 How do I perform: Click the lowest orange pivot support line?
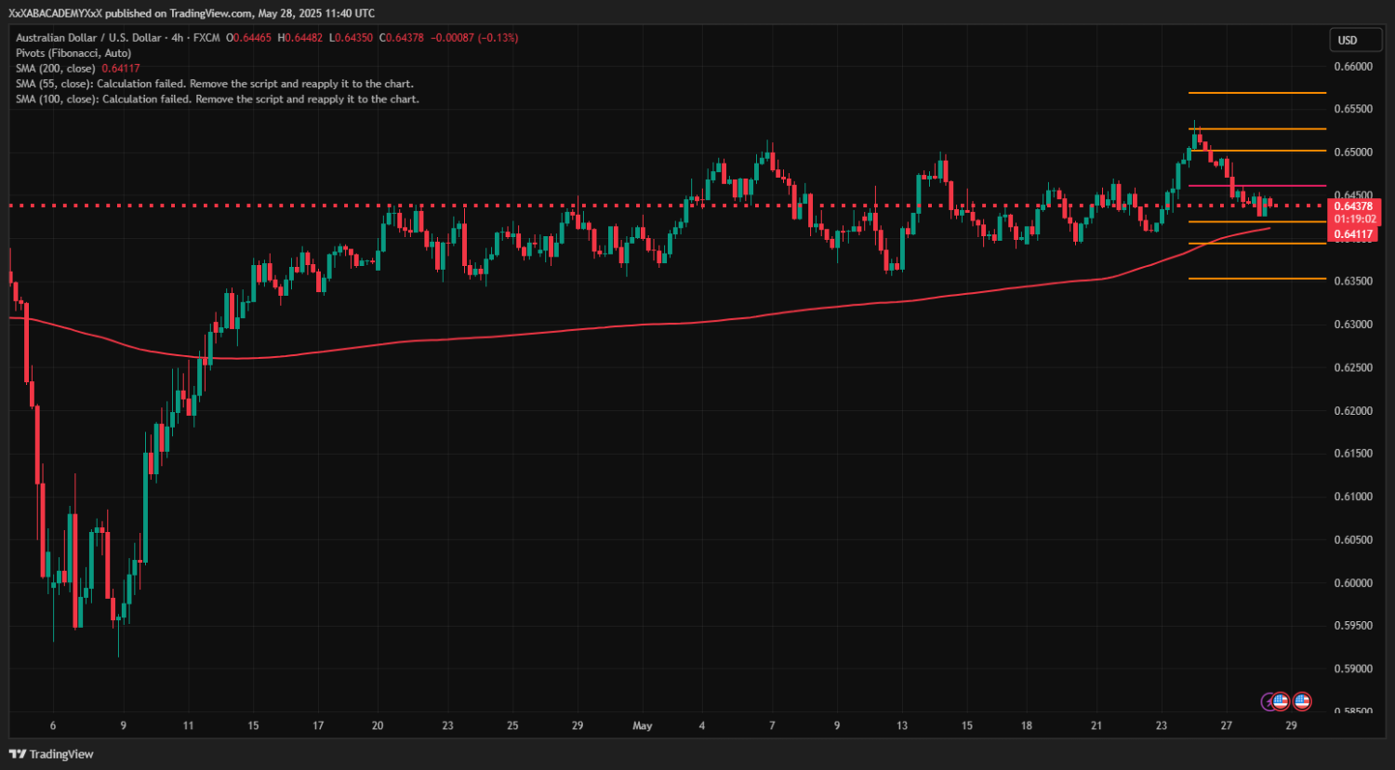click(x=1255, y=278)
